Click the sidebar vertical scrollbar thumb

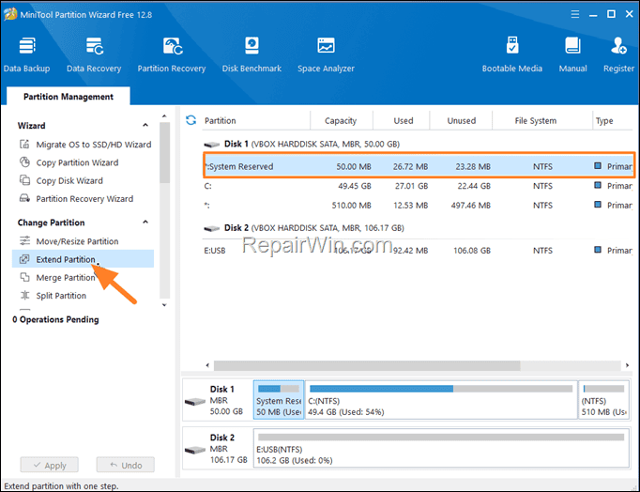tap(164, 153)
